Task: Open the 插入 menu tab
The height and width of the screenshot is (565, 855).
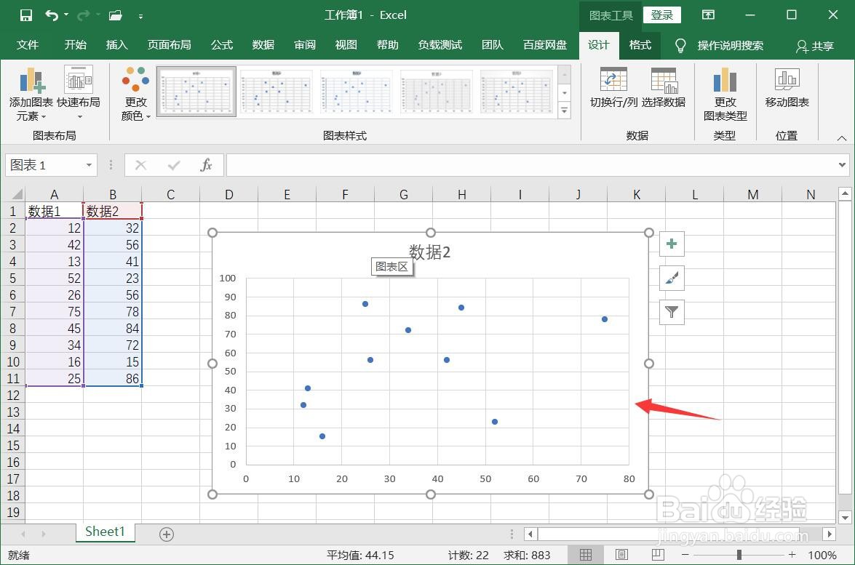Action: [116, 45]
